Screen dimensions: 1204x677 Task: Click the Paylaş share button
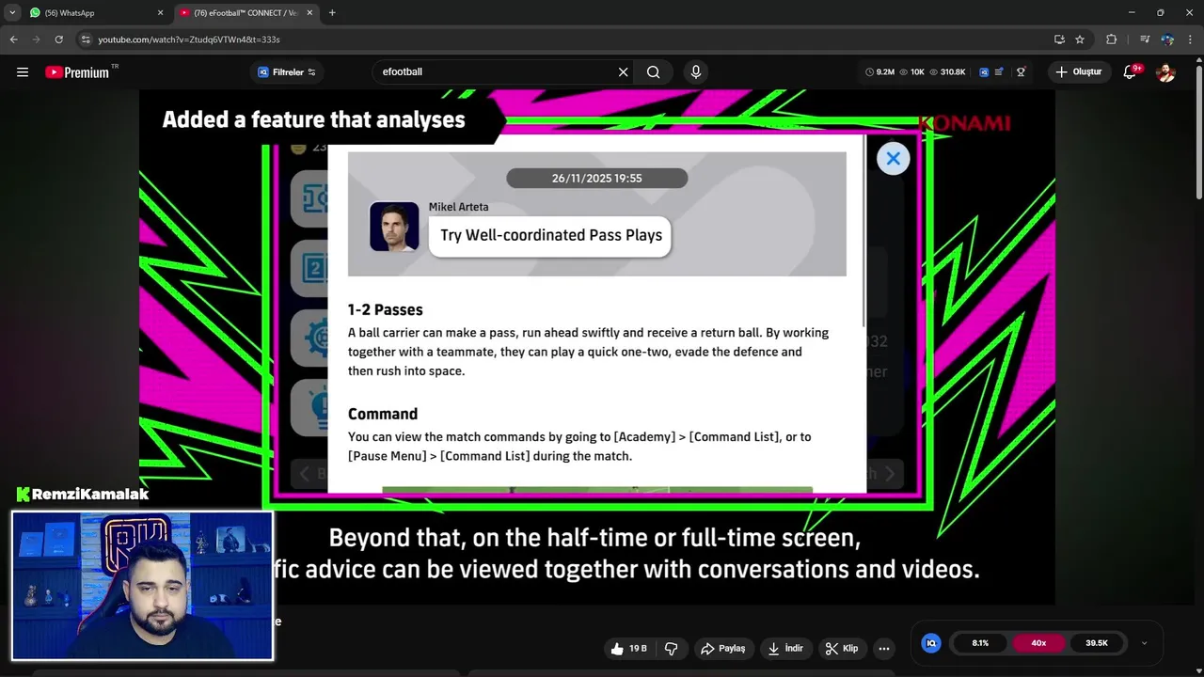(x=722, y=649)
